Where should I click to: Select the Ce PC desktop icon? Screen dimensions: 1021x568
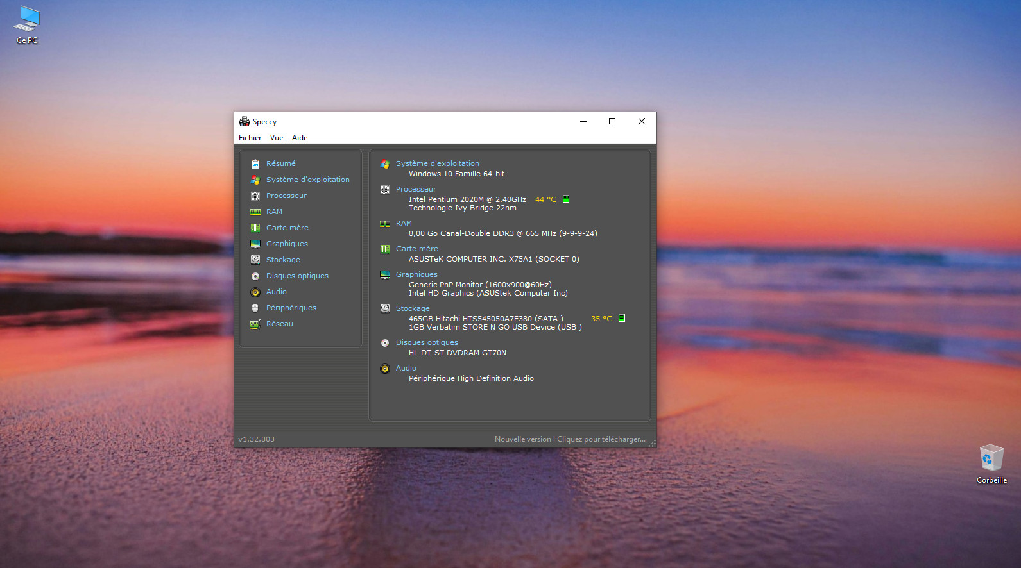point(27,25)
